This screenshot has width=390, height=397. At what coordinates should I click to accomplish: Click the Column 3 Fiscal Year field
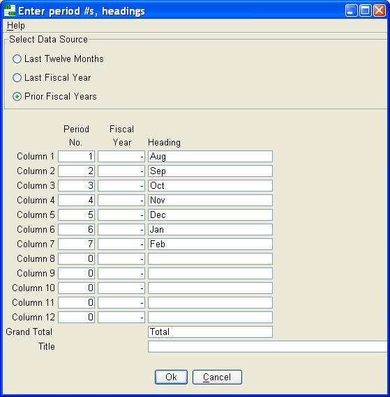pos(121,185)
